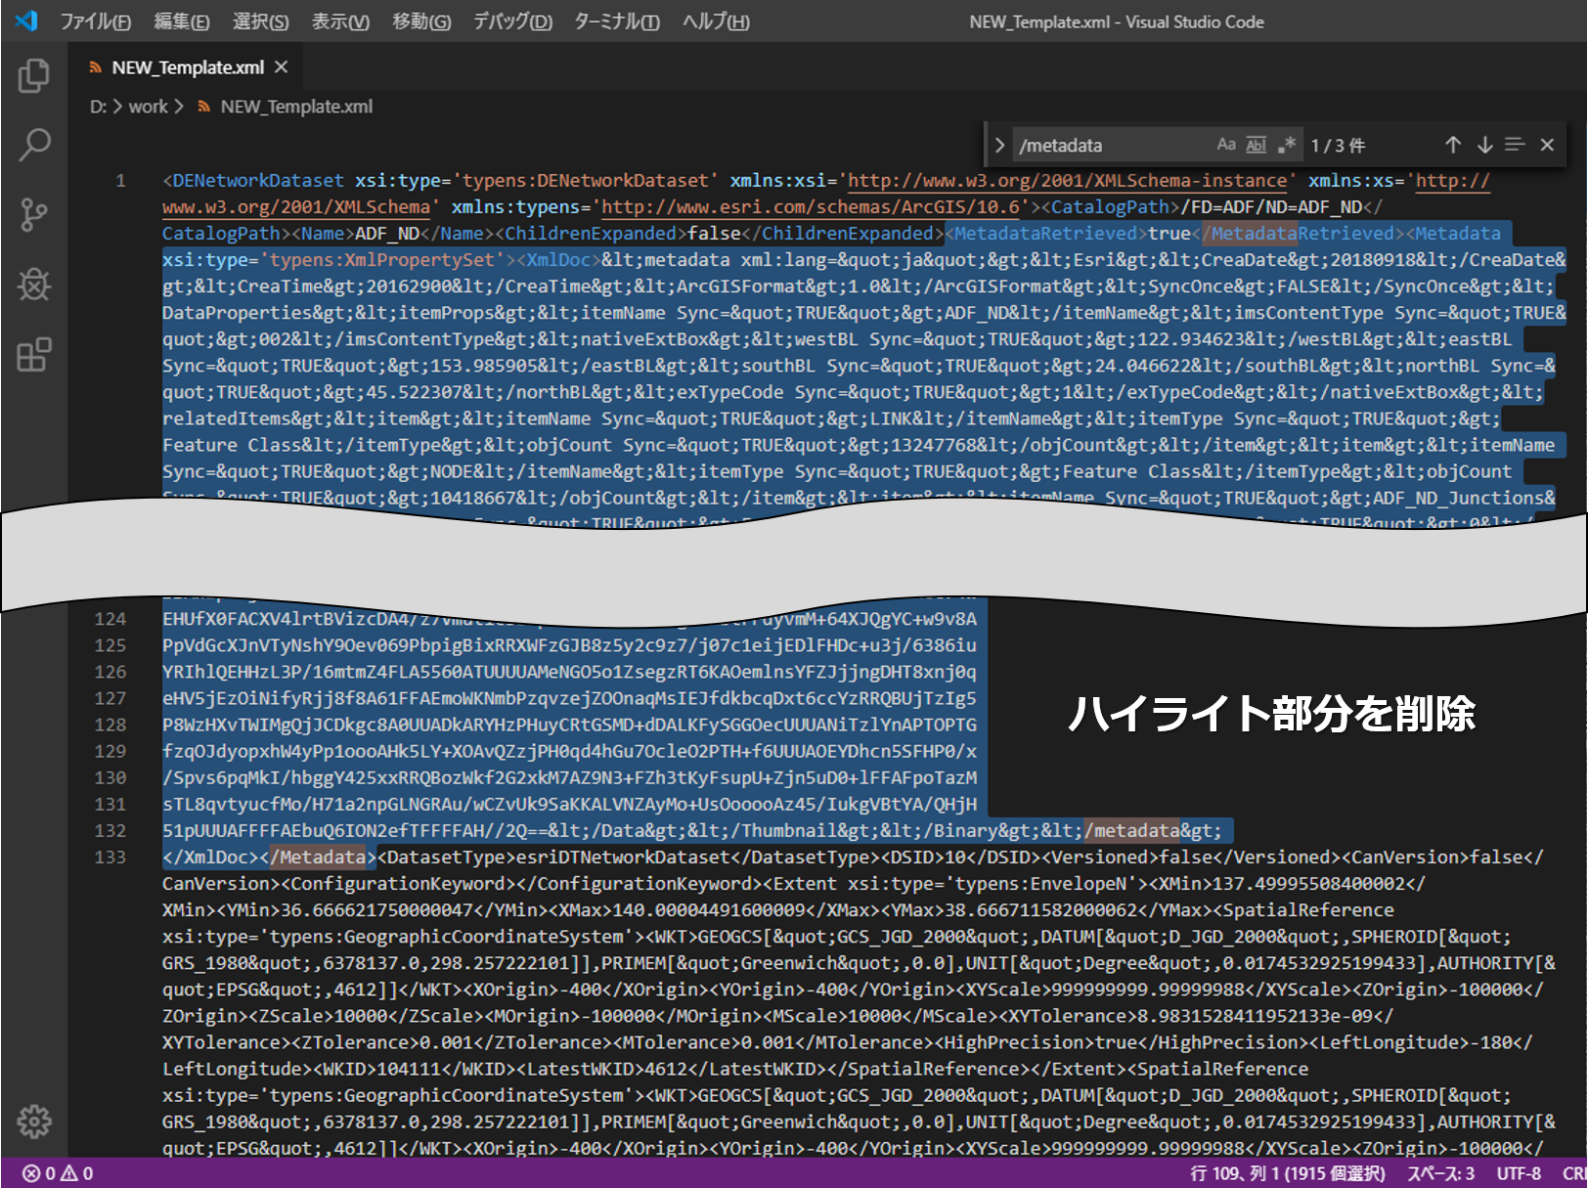Open the Extensions view
This screenshot has width=1588, height=1188.
pos(33,355)
